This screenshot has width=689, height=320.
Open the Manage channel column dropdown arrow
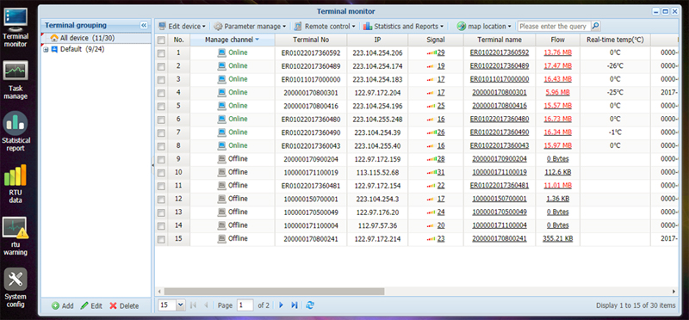[x=257, y=40]
